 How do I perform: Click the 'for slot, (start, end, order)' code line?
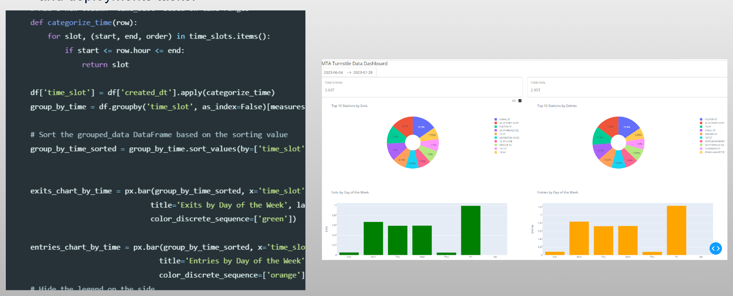pos(159,36)
